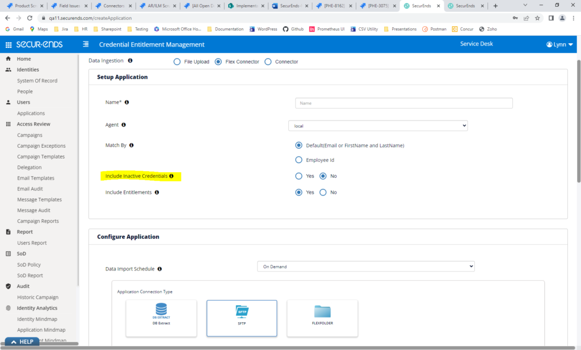Click the Access Review grid icon
This screenshot has height=350, width=581.
(8, 124)
